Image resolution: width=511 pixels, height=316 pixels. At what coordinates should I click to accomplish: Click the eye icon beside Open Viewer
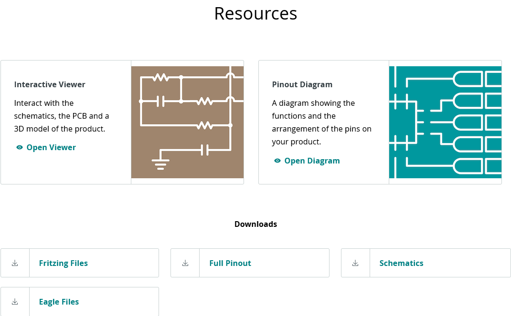coord(20,148)
